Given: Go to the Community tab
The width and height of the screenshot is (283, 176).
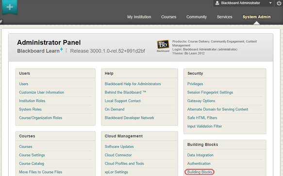Looking at the screenshot, I should pyautogui.click(x=197, y=17).
